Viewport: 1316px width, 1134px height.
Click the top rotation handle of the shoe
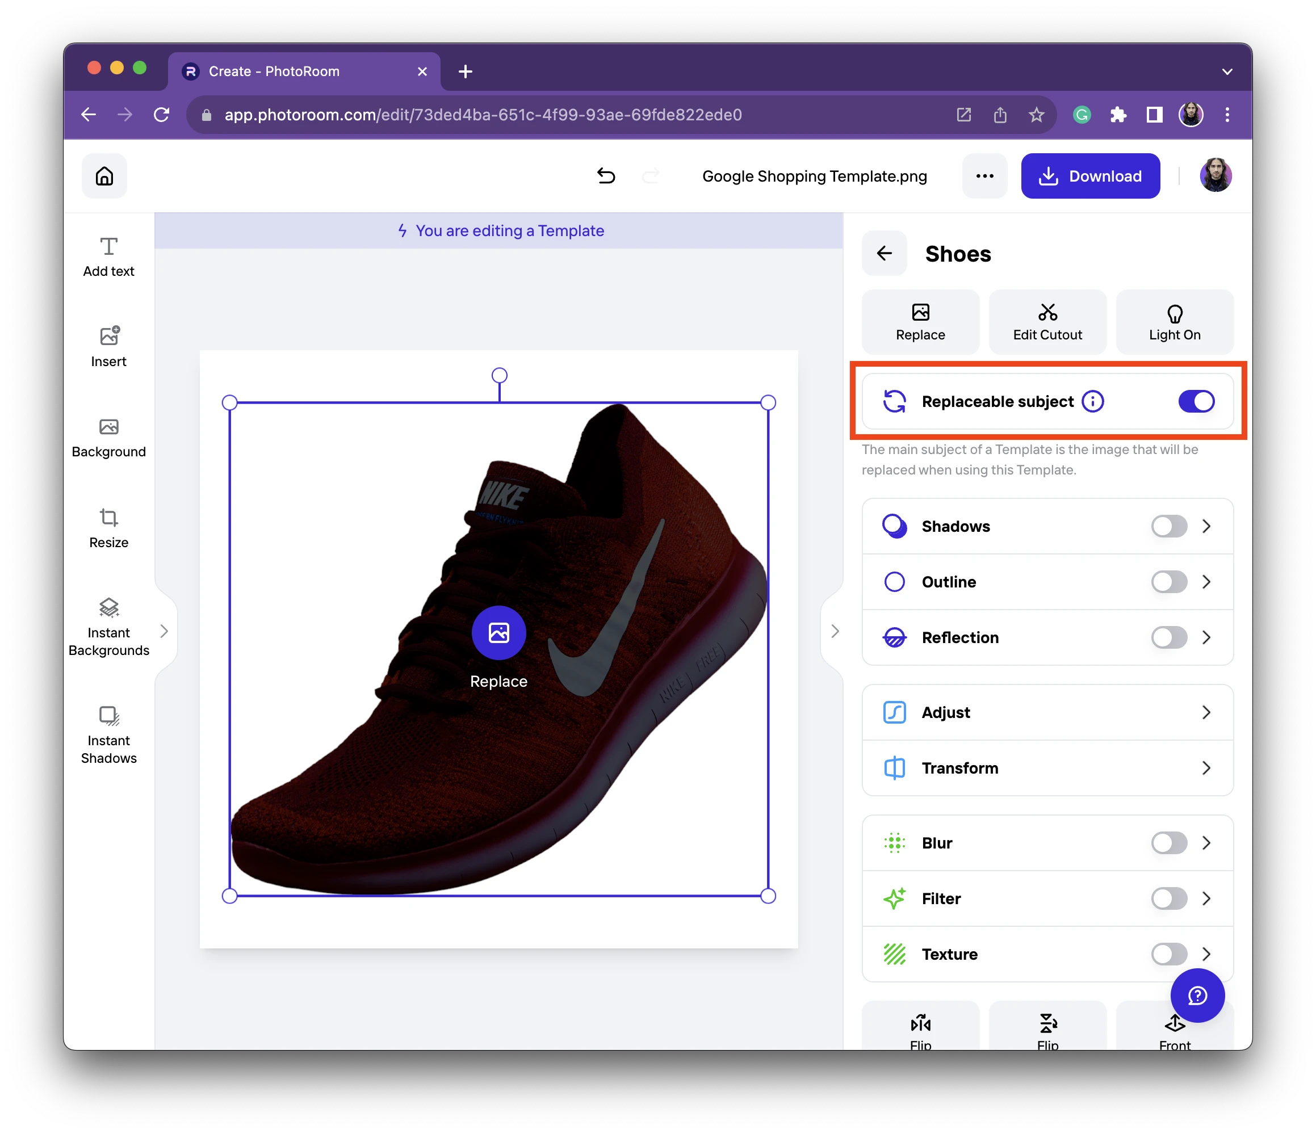tap(499, 375)
